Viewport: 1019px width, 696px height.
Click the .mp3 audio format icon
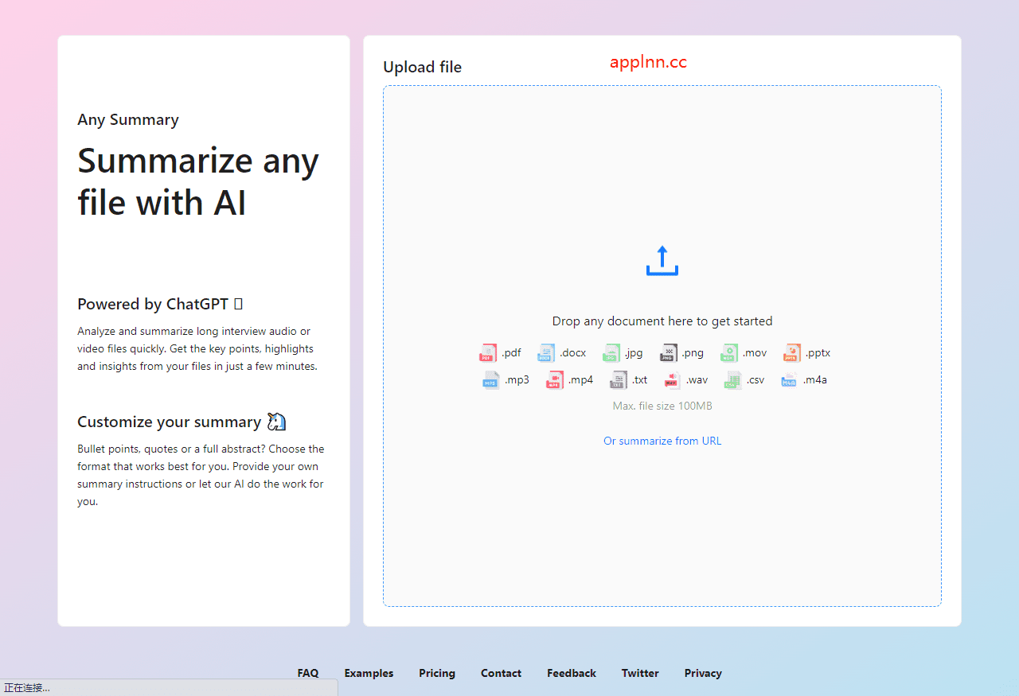point(491,379)
